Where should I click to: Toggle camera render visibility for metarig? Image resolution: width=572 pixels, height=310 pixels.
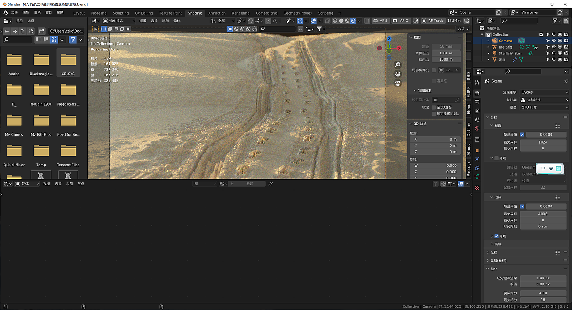[567, 47]
